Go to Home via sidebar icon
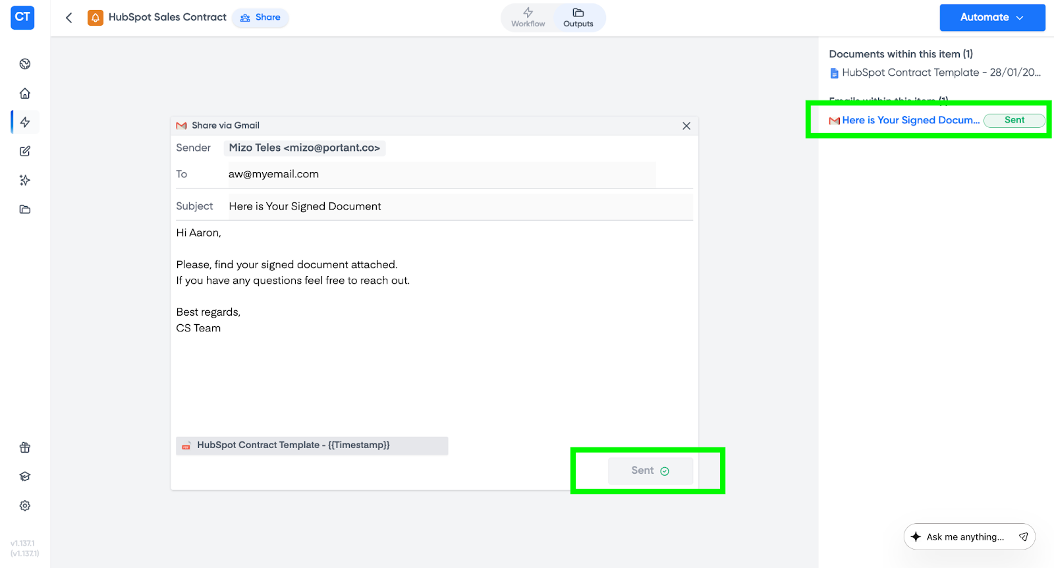Image resolution: width=1054 pixels, height=568 pixels. 25,93
